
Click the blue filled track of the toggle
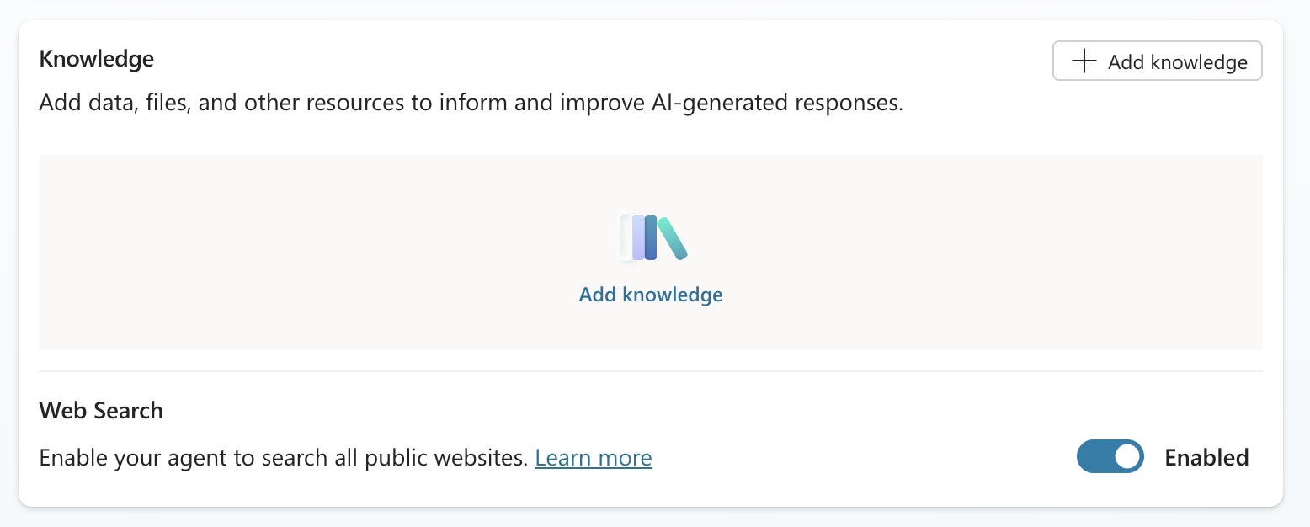point(1094,456)
